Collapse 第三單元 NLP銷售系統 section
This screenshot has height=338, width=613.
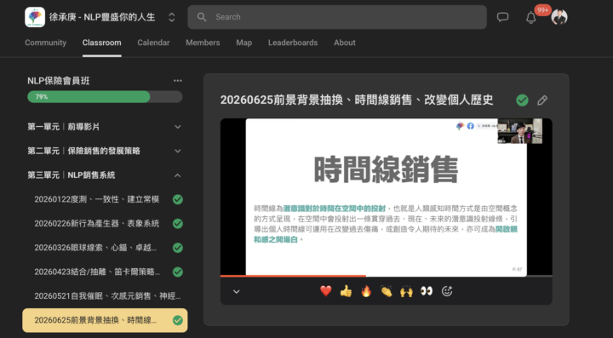[x=105, y=175]
